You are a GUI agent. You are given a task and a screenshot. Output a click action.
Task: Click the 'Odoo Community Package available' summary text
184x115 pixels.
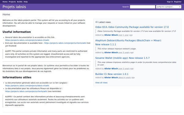pos(137,31)
